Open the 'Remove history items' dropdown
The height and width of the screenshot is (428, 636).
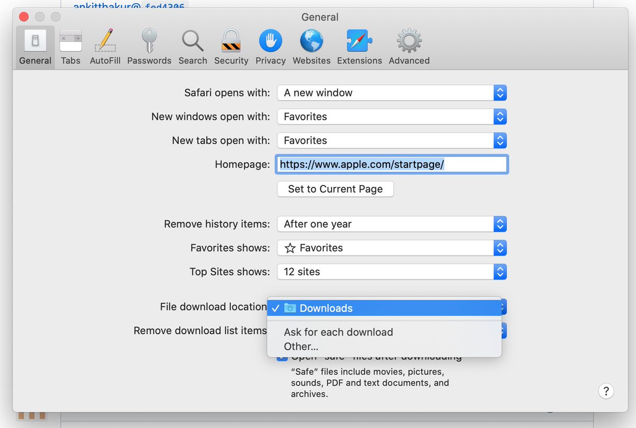[392, 224]
